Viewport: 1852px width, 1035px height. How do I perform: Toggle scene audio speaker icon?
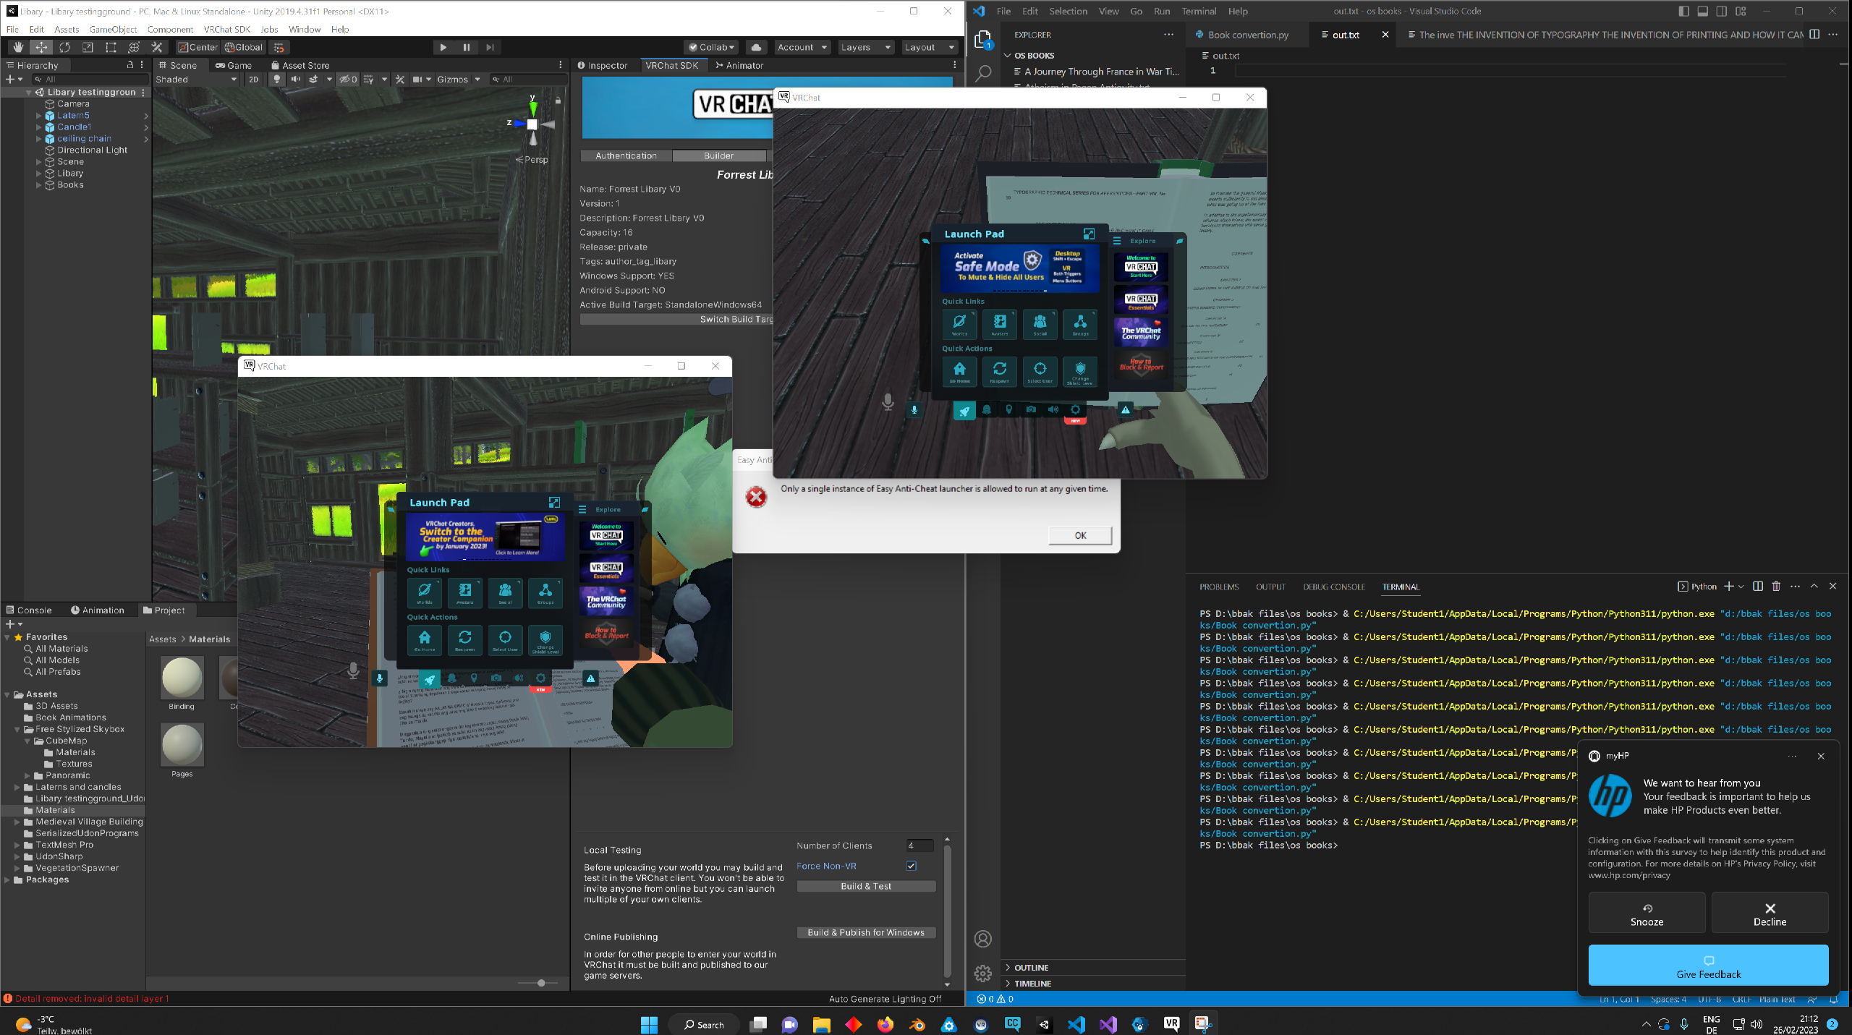[295, 80]
